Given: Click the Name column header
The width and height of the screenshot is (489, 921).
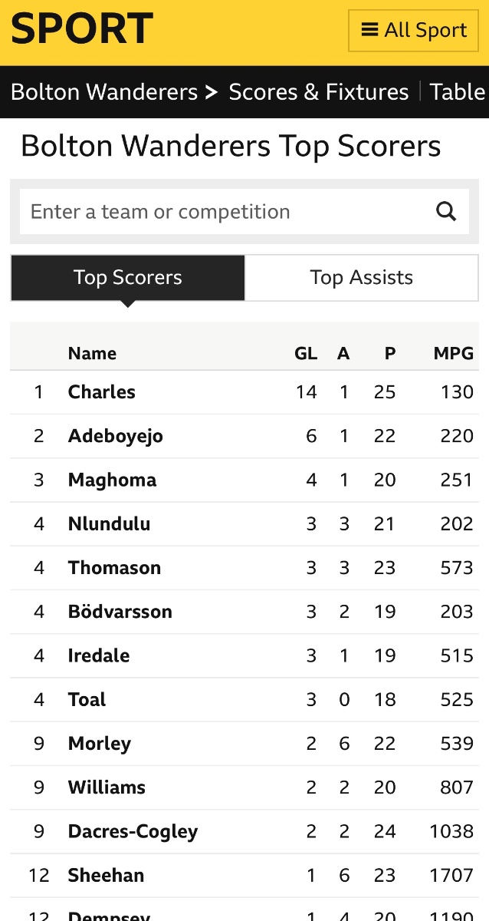Looking at the screenshot, I should point(92,353).
